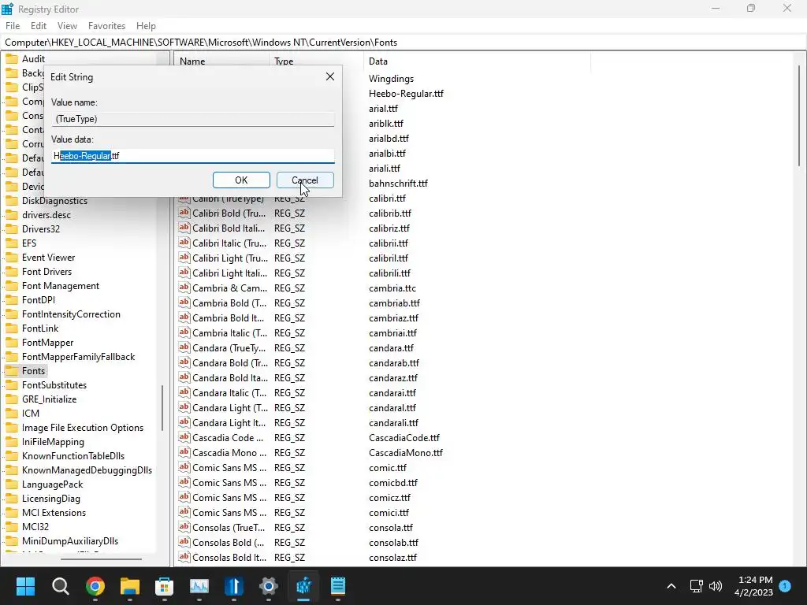Click the folder icon beside MCI32
This screenshot has width=807, height=605.
click(11, 526)
